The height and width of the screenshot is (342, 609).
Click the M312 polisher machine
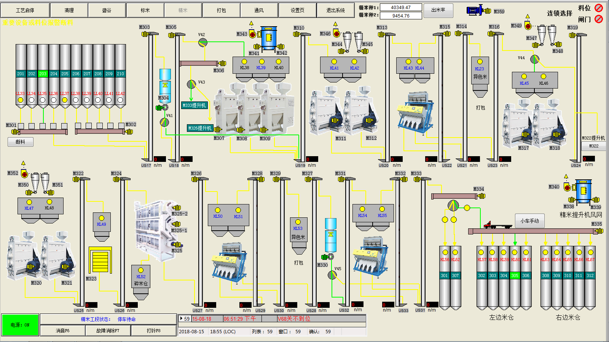(x=360, y=111)
